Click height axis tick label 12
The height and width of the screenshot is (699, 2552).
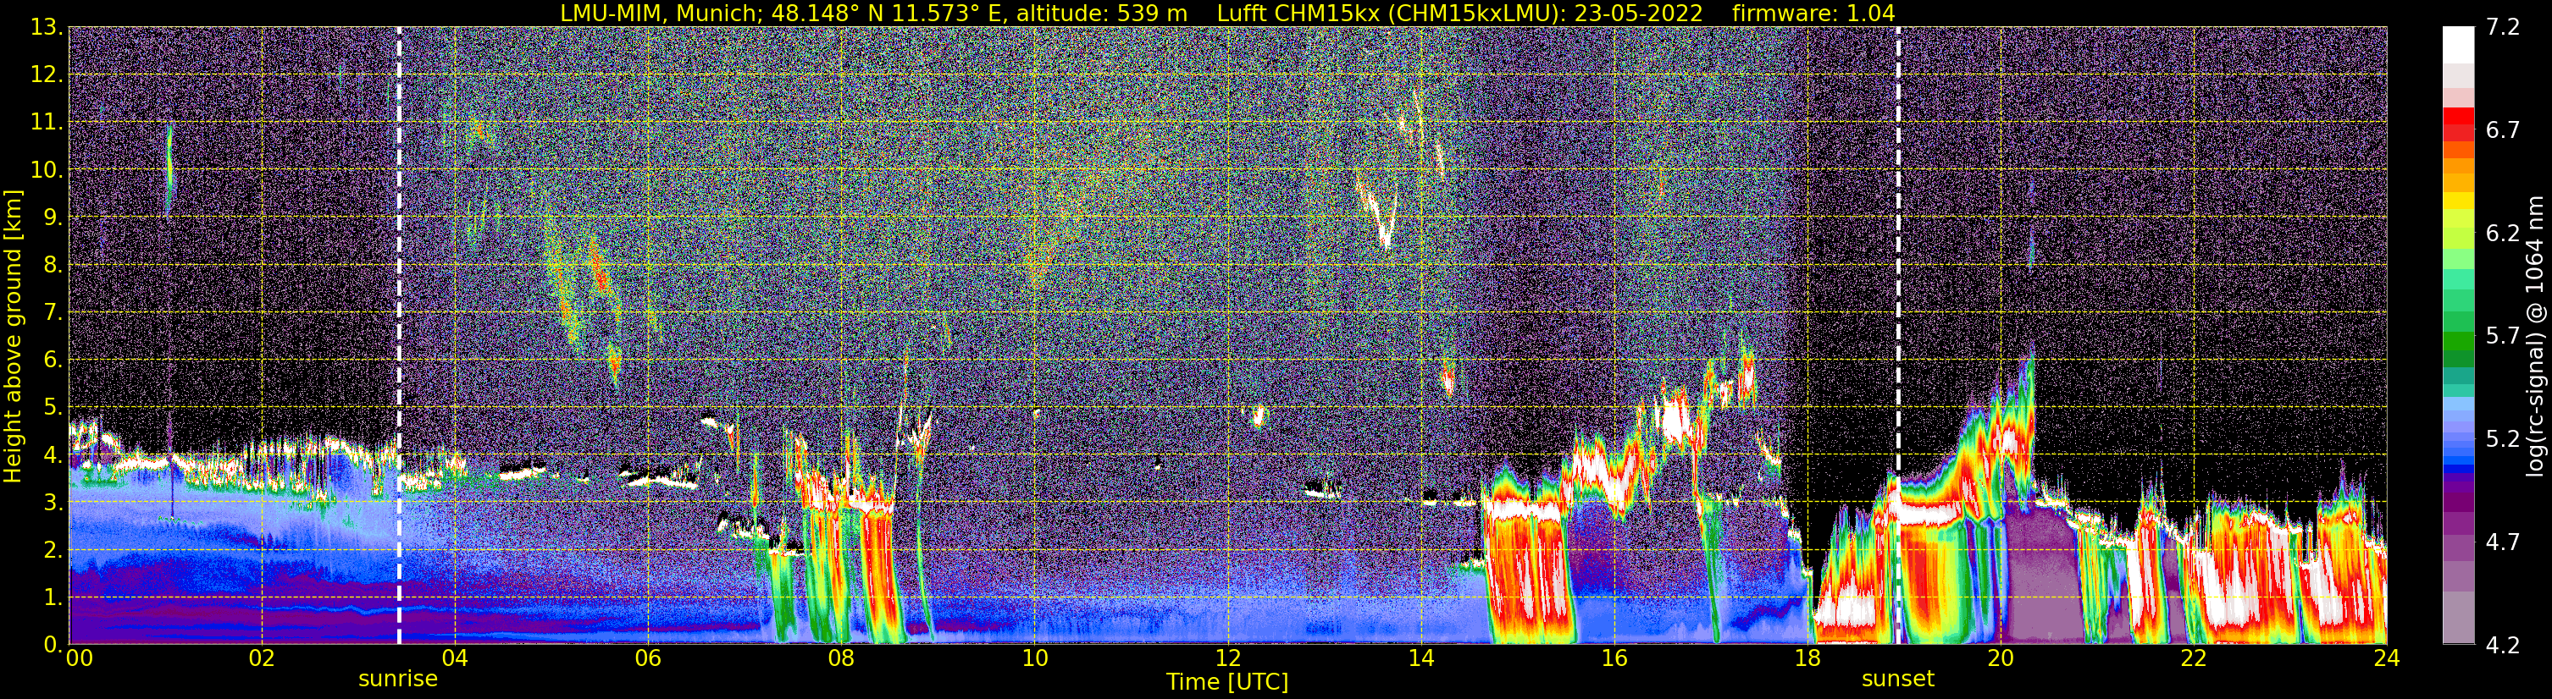[46, 75]
